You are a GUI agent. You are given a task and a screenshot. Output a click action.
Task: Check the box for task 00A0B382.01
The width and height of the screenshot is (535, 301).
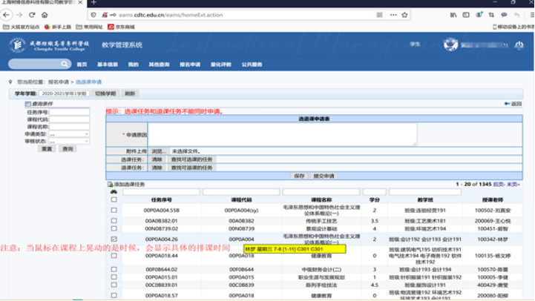[114, 220]
